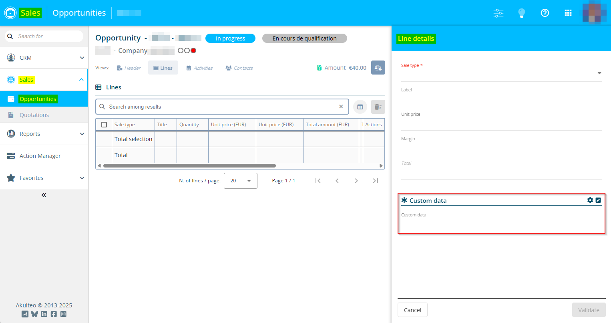
Task: Click the column display icon beside search
Action: 360,107
